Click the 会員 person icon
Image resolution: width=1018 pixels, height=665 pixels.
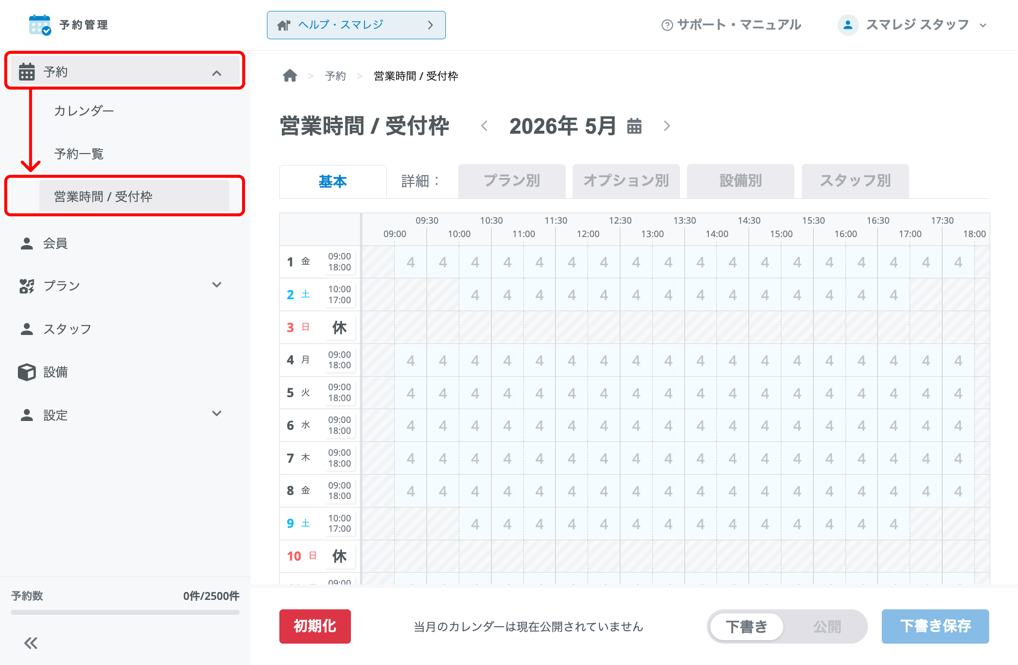(x=27, y=243)
